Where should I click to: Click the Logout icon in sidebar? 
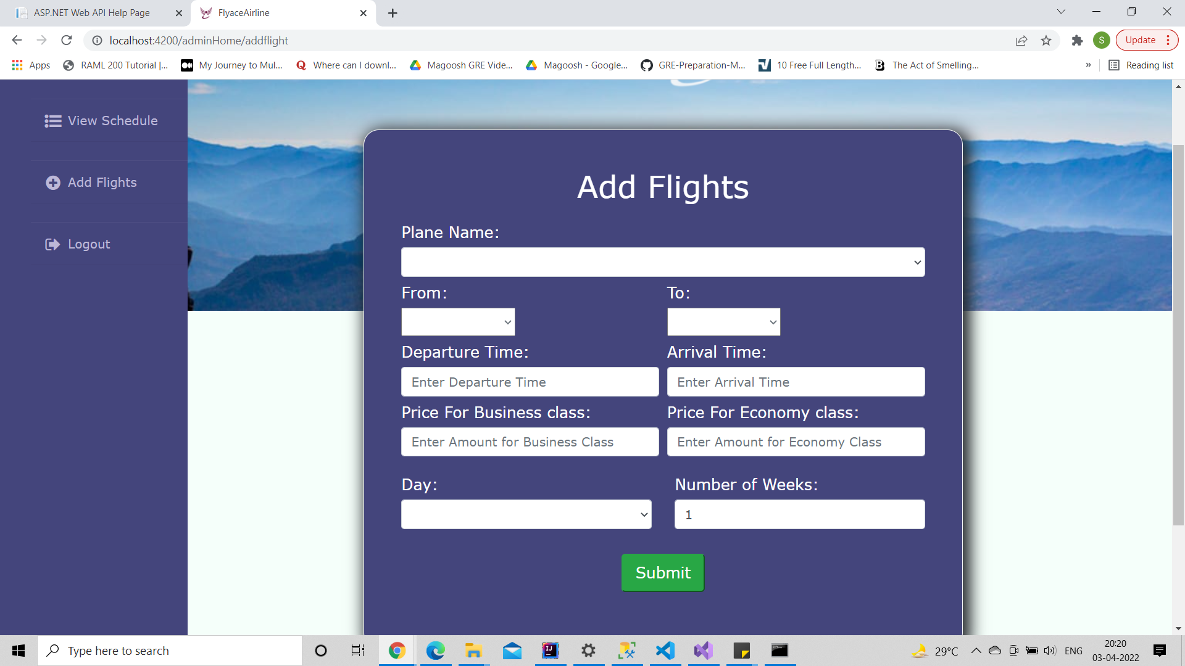coord(52,244)
